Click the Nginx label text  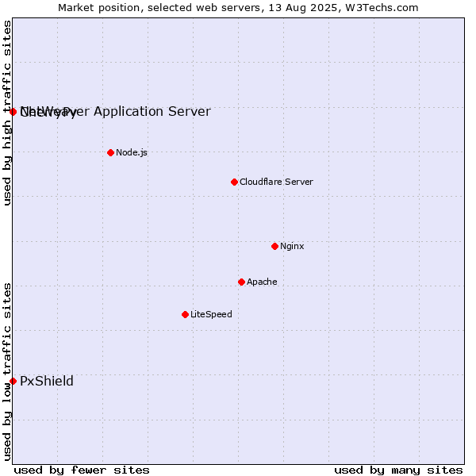pyautogui.click(x=292, y=246)
